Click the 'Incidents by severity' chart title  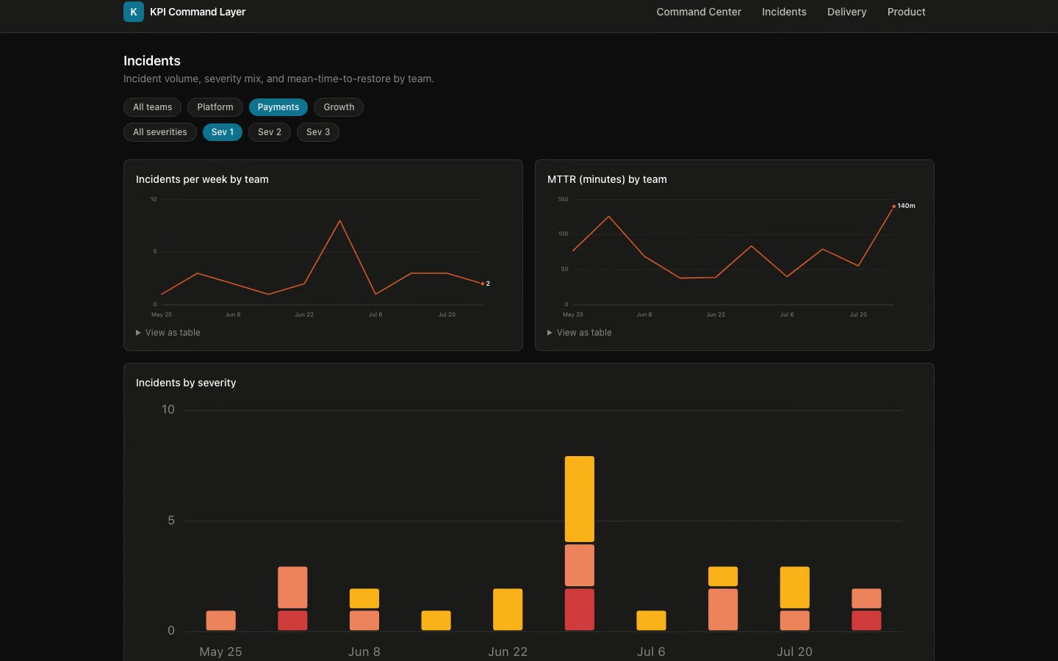click(x=186, y=383)
